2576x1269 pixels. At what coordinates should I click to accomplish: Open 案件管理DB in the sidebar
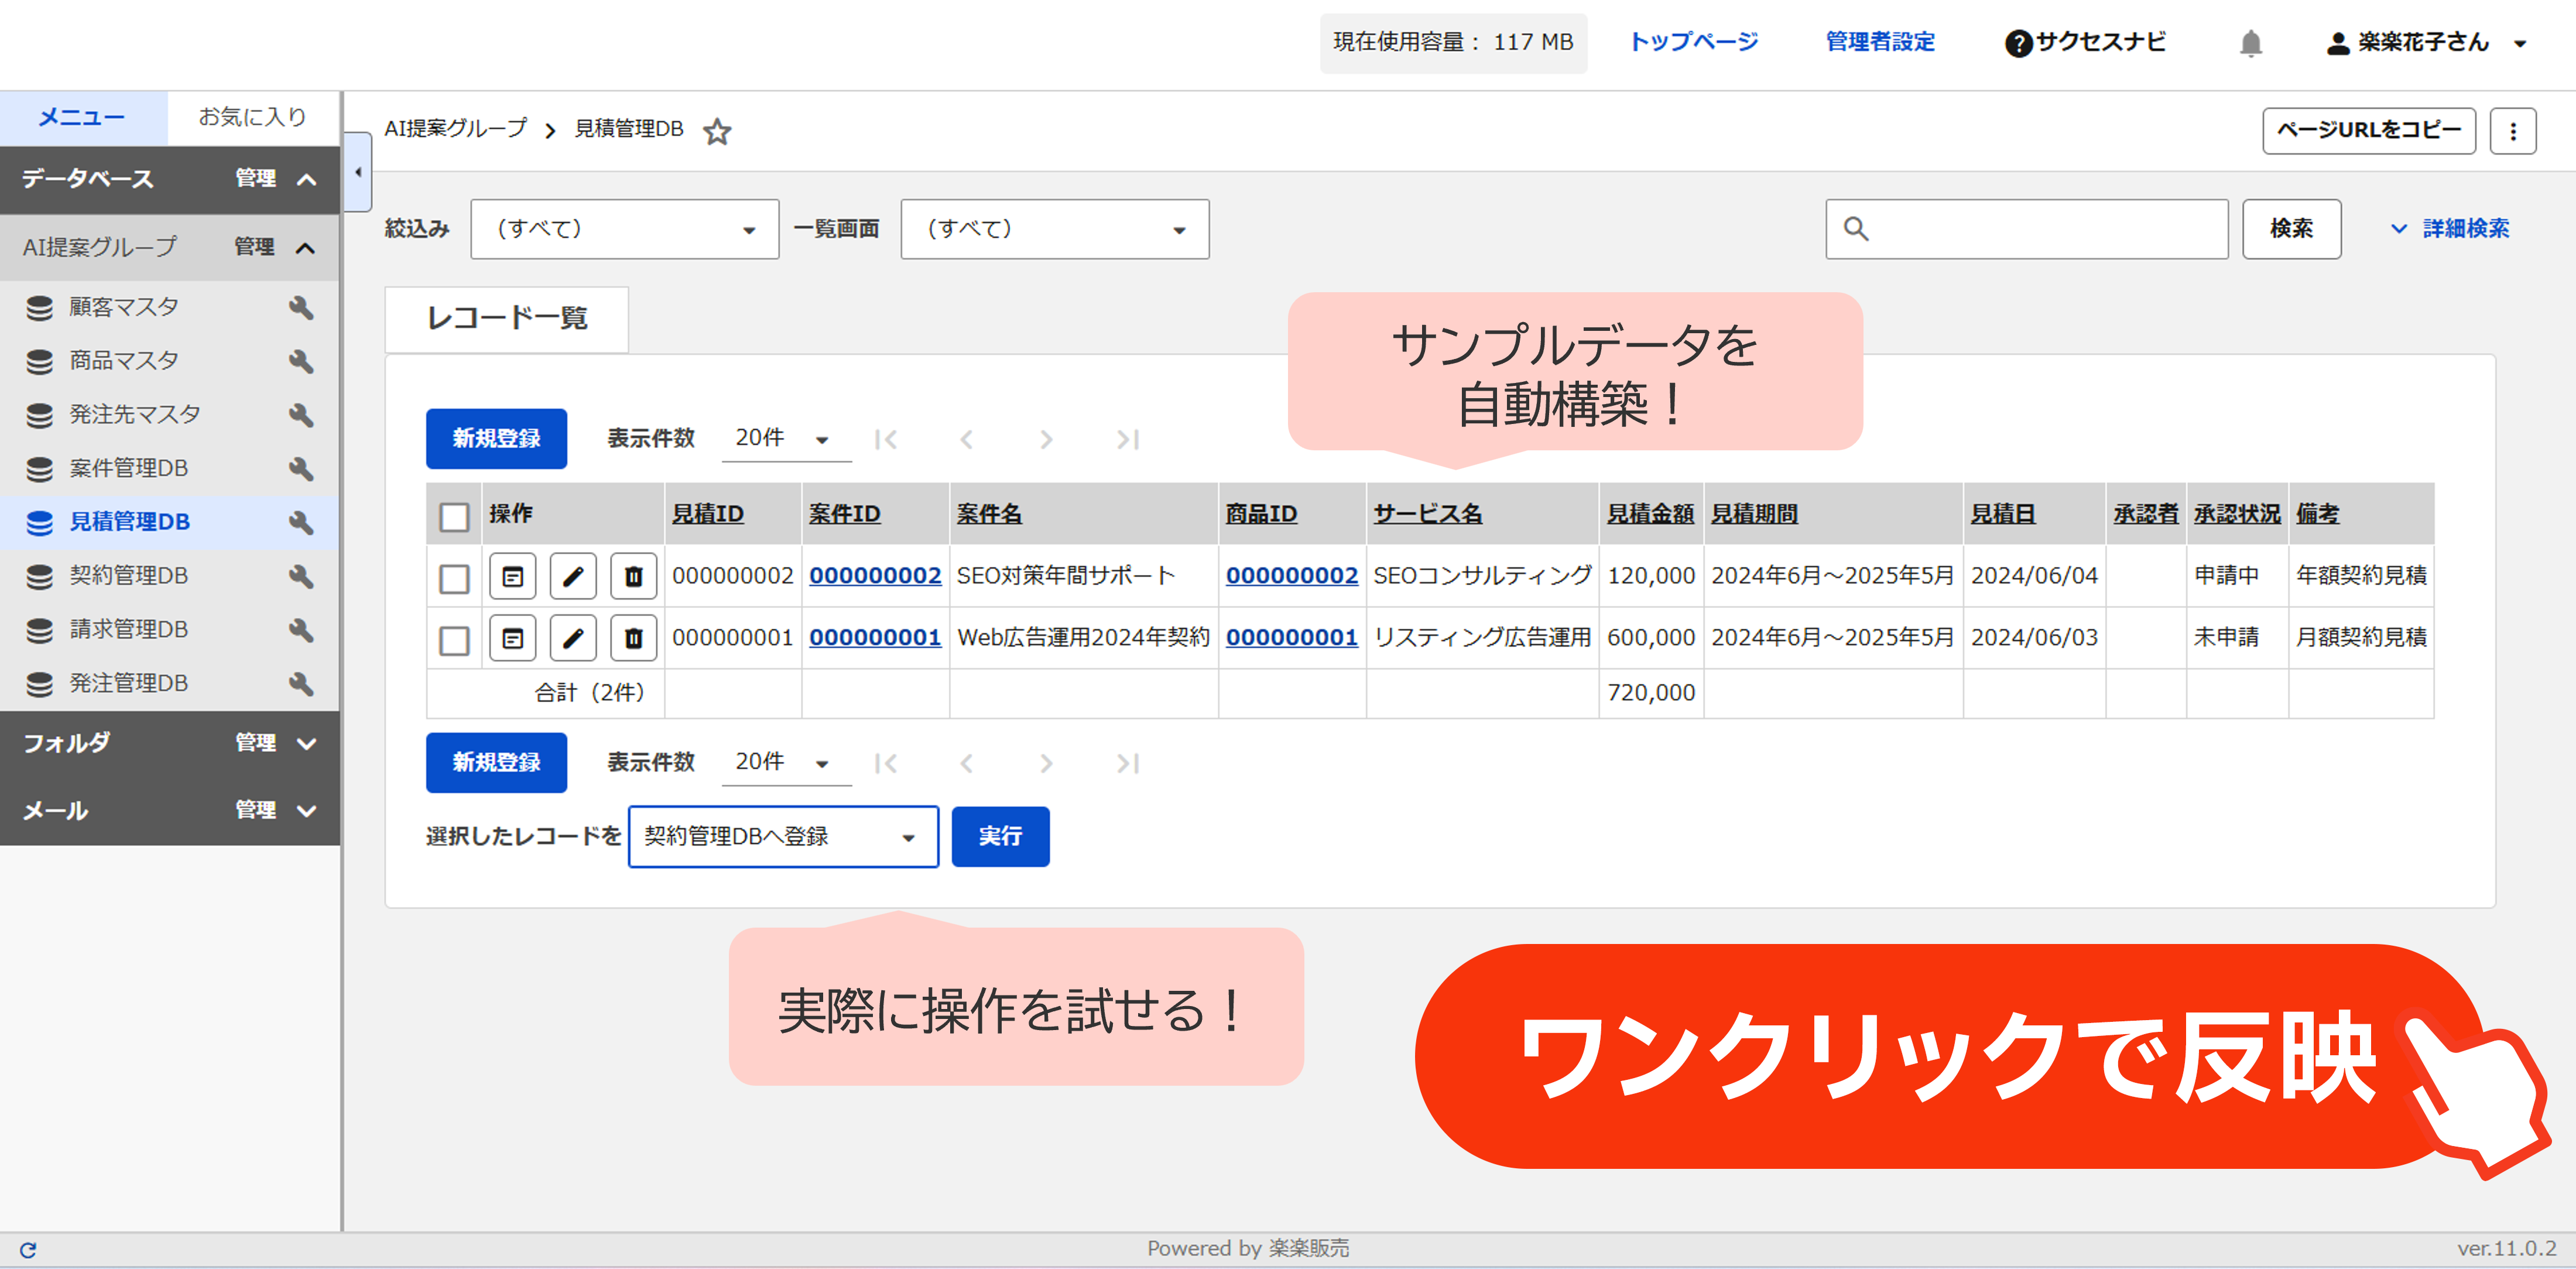point(128,469)
